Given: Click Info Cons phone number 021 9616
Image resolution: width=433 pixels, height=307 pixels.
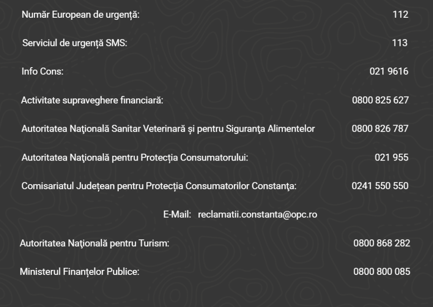Looking at the screenshot, I should pyautogui.click(x=389, y=71).
